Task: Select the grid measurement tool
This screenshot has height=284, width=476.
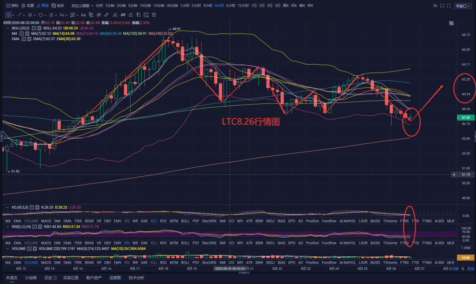Action: (72, 15)
